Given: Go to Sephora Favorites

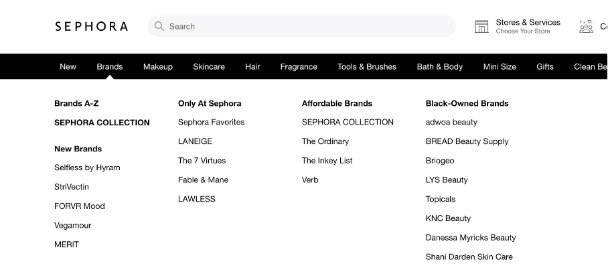Looking at the screenshot, I should (212, 122).
